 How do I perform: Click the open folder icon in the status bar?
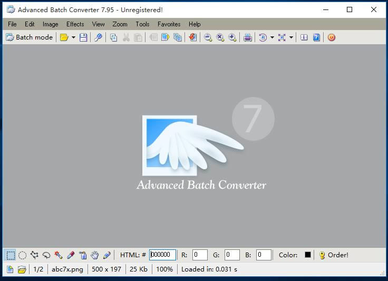click(x=22, y=269)
